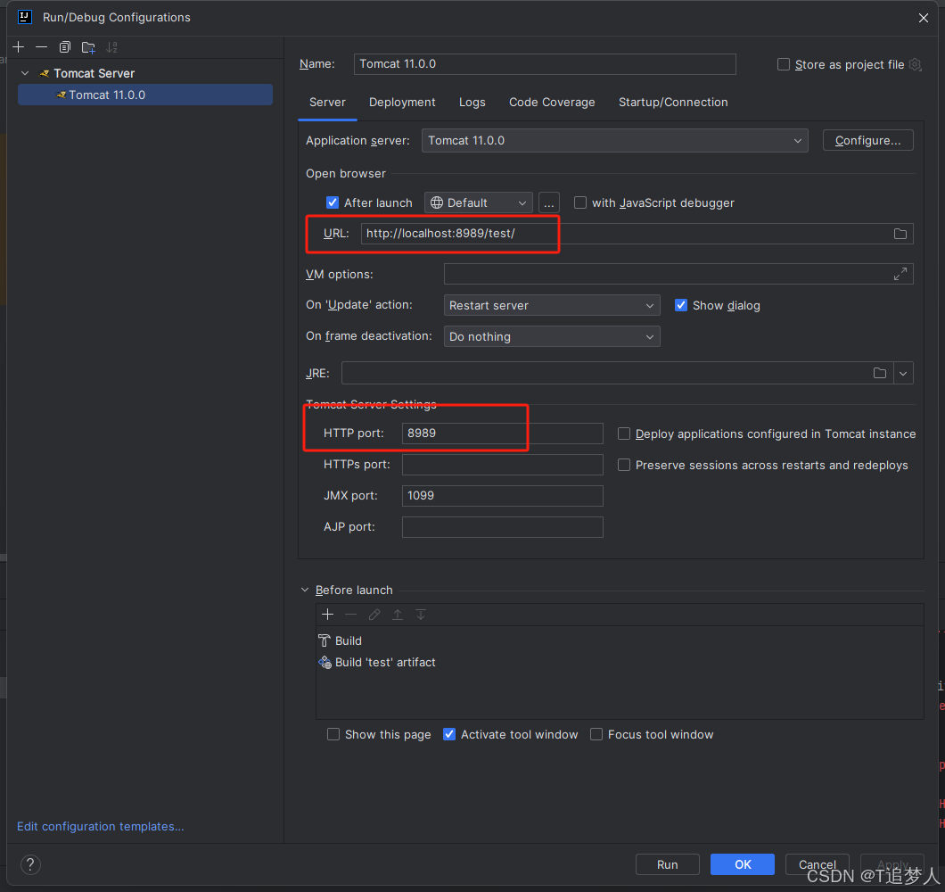Screen dimensions: 945x892
Task: Move Before launch task up
Action: point(398,614)
